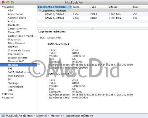
Task: Click the BANK 1/DIMM0 detail heading
Action: [x=58, y=74]
